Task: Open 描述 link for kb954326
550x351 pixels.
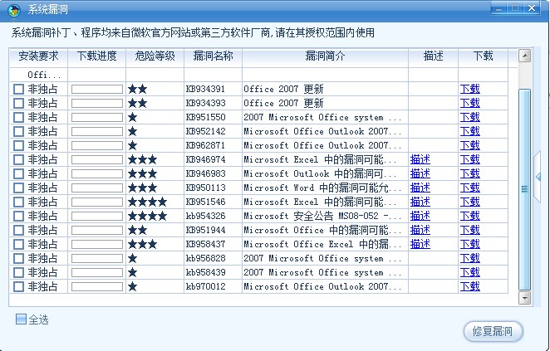Action: point(420,216)
